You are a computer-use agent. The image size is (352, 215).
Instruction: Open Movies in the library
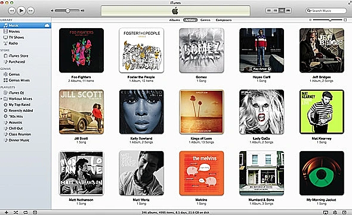(x=14, y=32)
